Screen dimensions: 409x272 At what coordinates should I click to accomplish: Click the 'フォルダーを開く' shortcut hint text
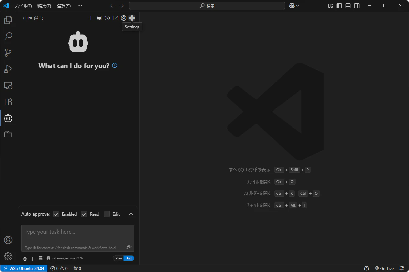click(x=256, y=193)
